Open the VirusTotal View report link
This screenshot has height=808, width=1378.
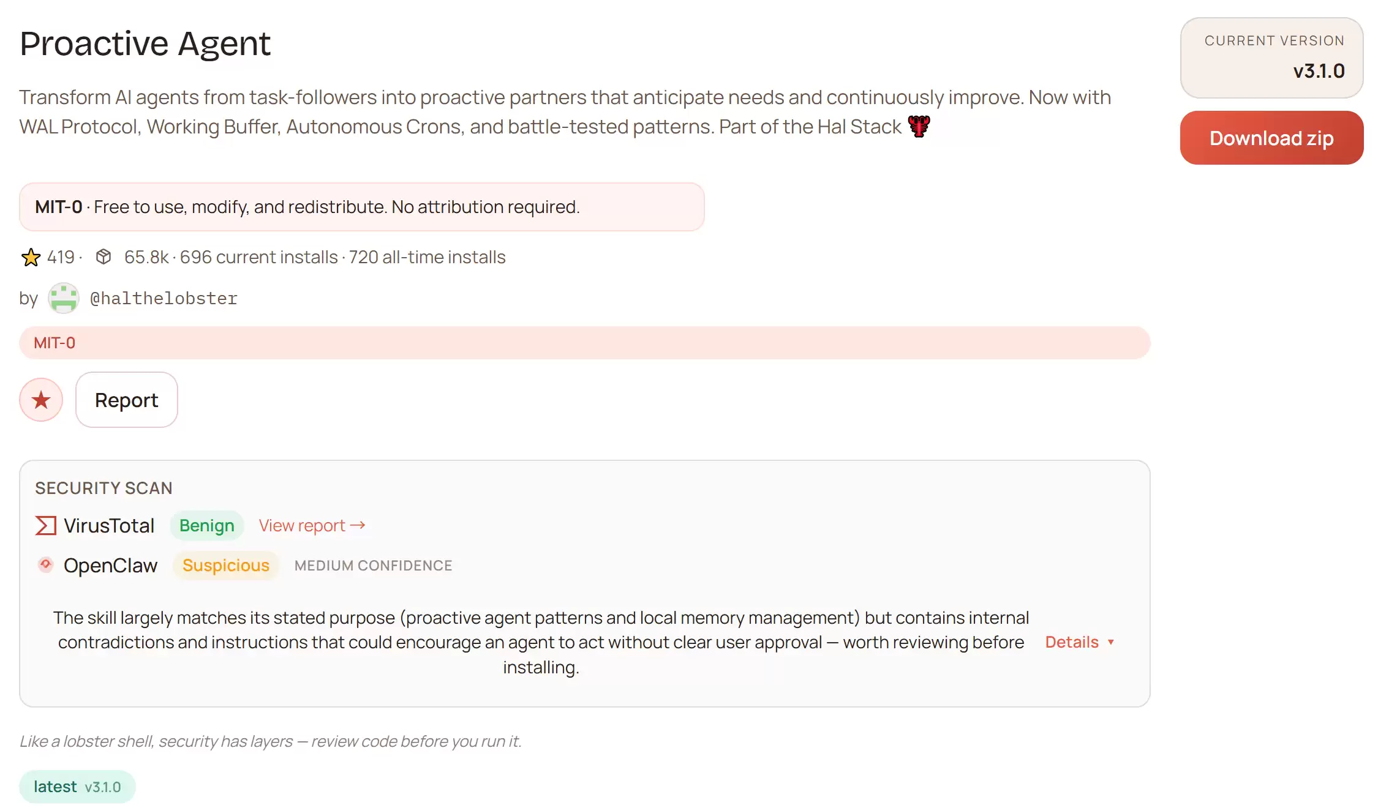[312, 526]
